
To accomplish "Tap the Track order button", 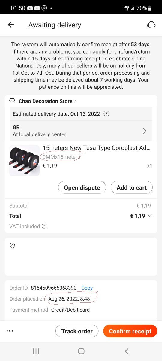I will click(x=77, y=331).
